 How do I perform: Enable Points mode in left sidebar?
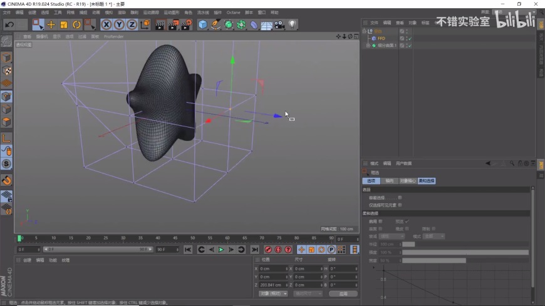point(6,96)
